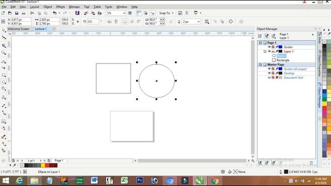Viewport: 331px width, 186px height.
Task: Toggle Show Object Properties in Object Manager
Action: 260,36
